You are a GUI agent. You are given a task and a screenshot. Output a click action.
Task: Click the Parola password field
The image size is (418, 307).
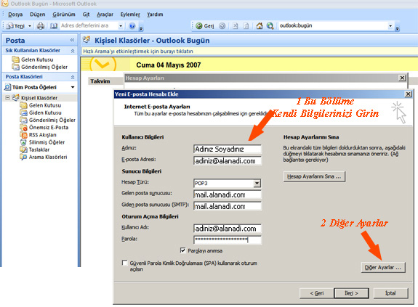[228, 240]
